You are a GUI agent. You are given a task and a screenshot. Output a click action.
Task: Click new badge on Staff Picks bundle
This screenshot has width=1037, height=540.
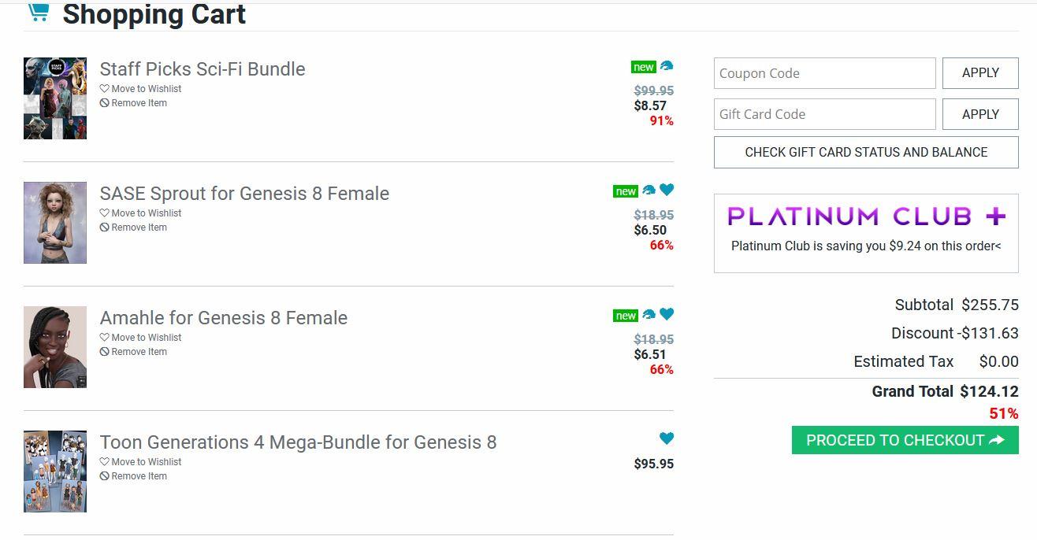tap(644, 67)
